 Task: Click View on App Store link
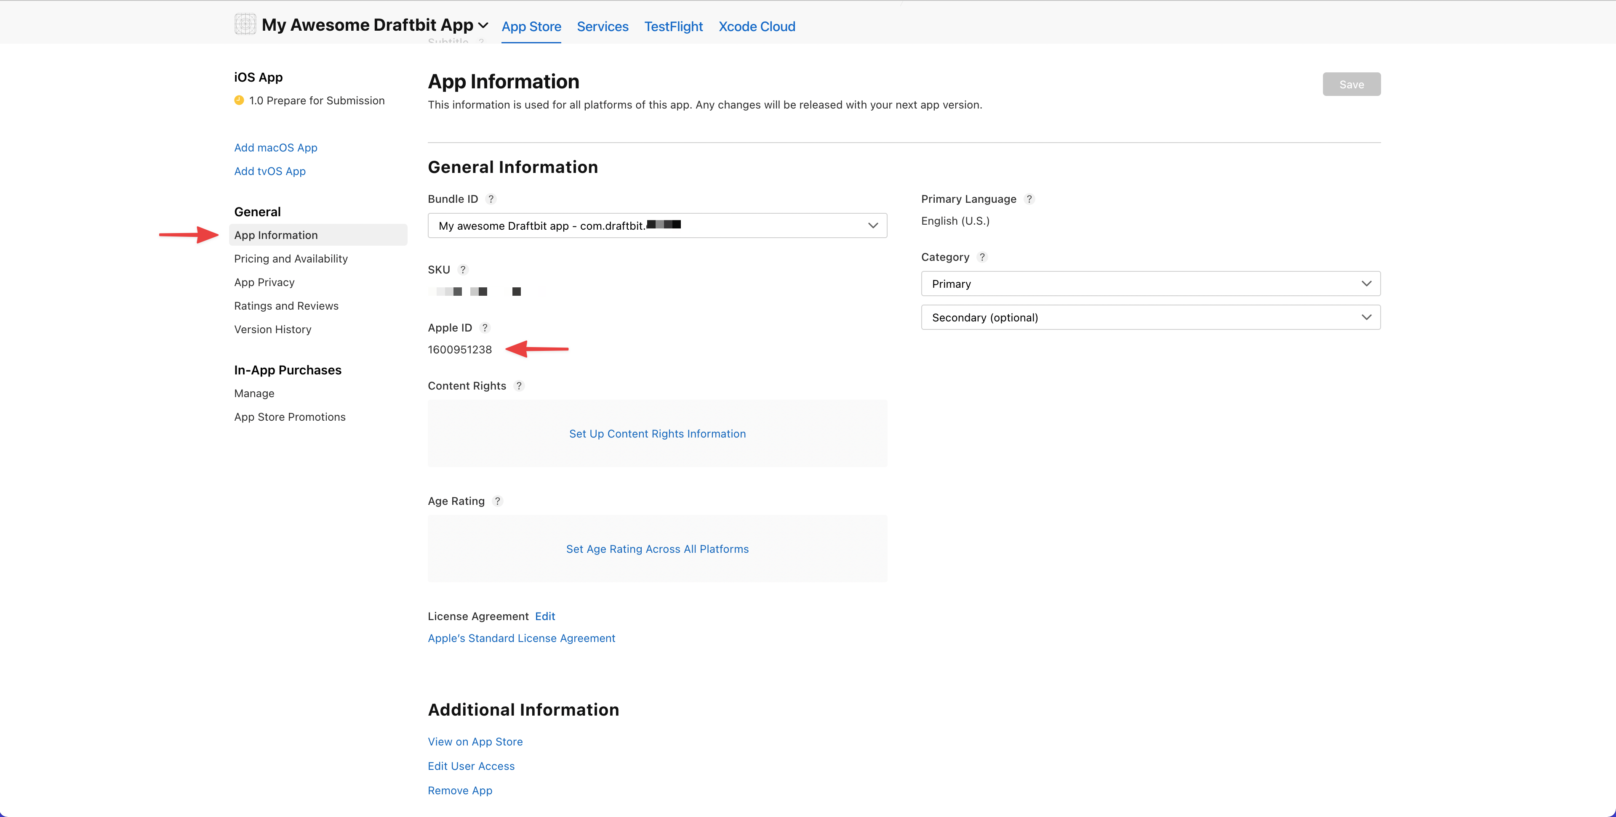(x=475, y=741)
